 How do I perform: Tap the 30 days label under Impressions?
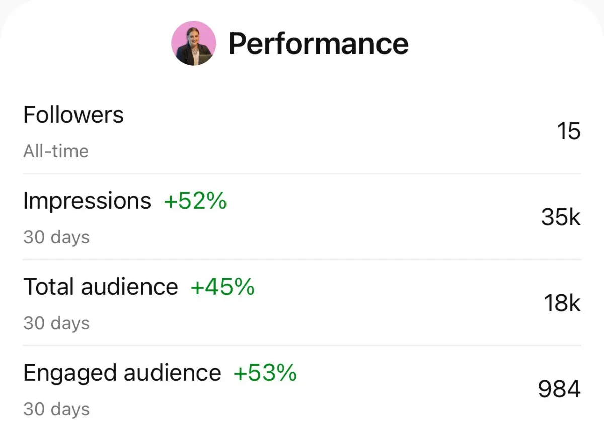click(x=56, y=237)
